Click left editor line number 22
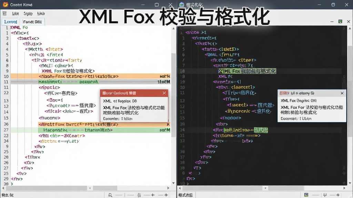Image resolution: width=353 pixels, height=198 pixels. tap(6, 93)
